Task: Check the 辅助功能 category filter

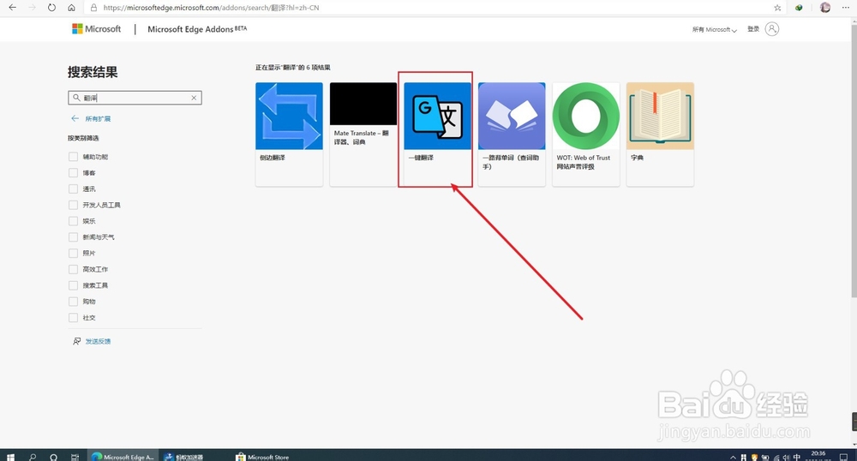Action: (x=73, y=157)
